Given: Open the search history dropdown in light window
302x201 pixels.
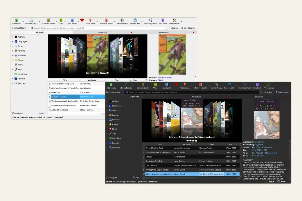Looking at the screenshot, I should tap(166, 28).
